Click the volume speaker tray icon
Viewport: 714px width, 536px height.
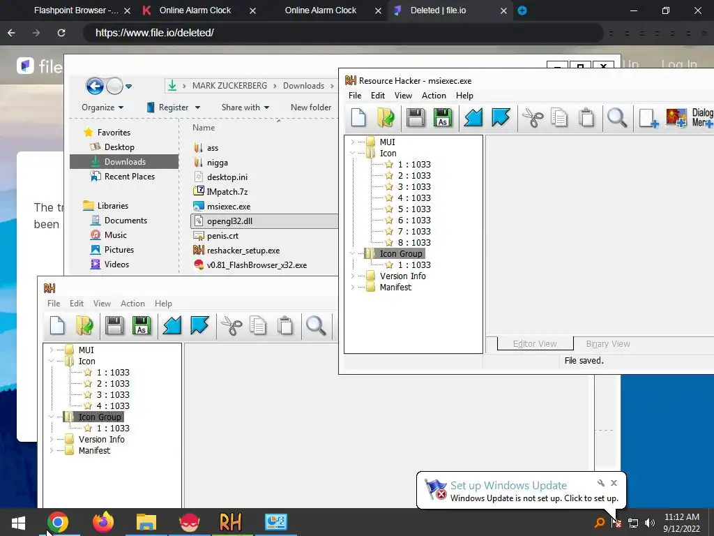click(650, 523)
